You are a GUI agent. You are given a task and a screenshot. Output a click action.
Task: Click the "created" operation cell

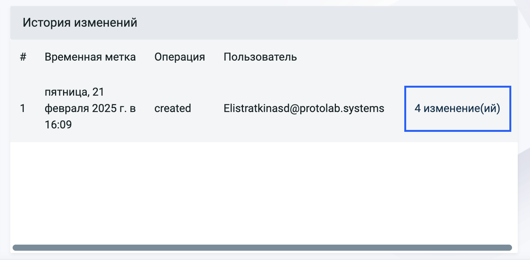tap(173, 109)
